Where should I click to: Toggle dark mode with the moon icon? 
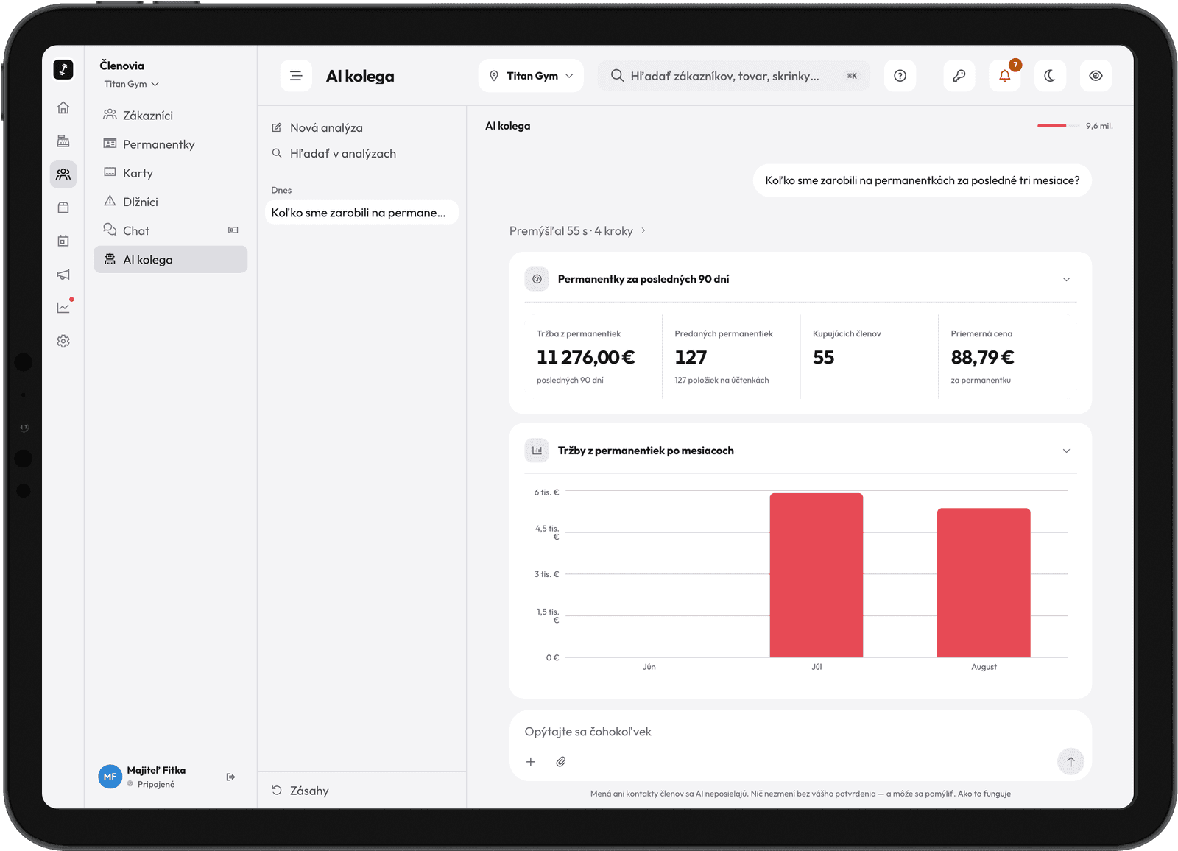[x=1050, y=76]
